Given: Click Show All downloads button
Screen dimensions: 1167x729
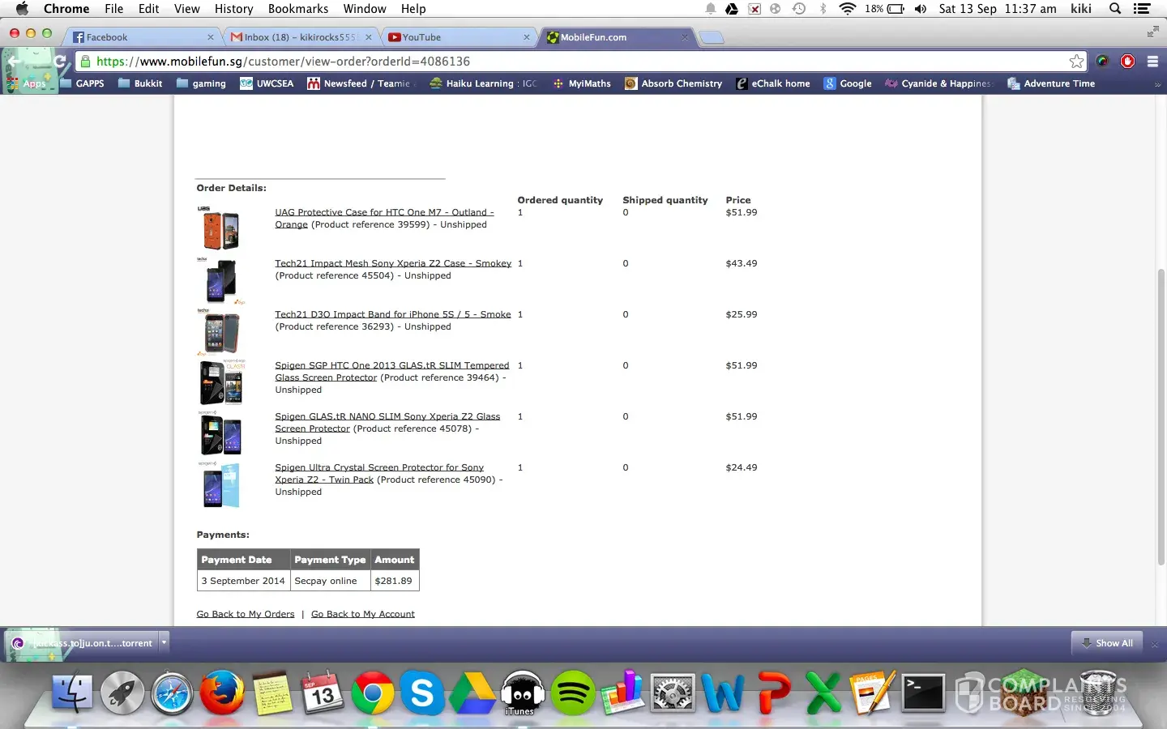Looking at the screenshot, I should pos(1106,643).
